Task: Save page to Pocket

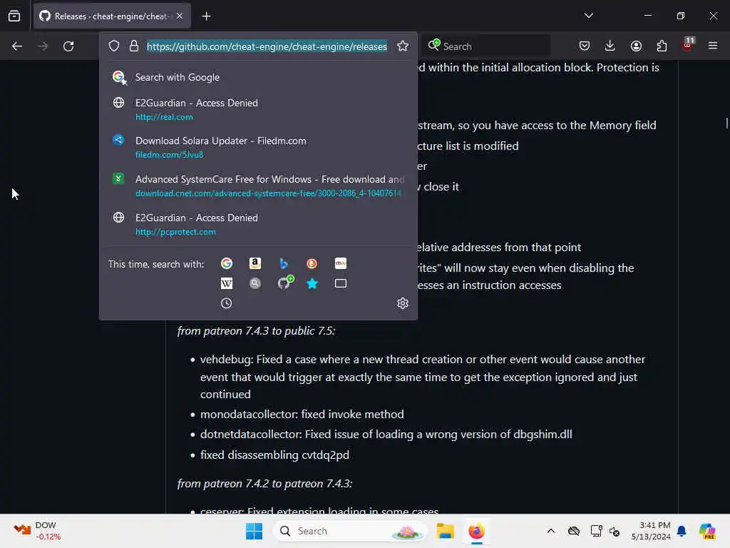Action: 585,46
